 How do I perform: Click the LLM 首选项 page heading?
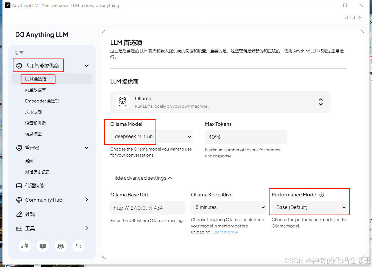point(126,43)
